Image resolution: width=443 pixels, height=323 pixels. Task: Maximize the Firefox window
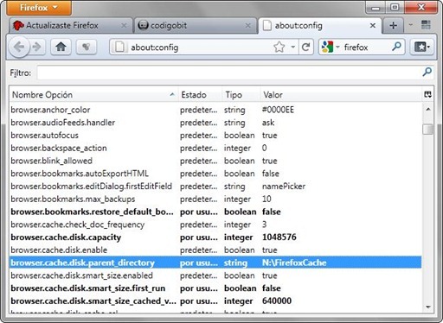click(x=395, y=8)
